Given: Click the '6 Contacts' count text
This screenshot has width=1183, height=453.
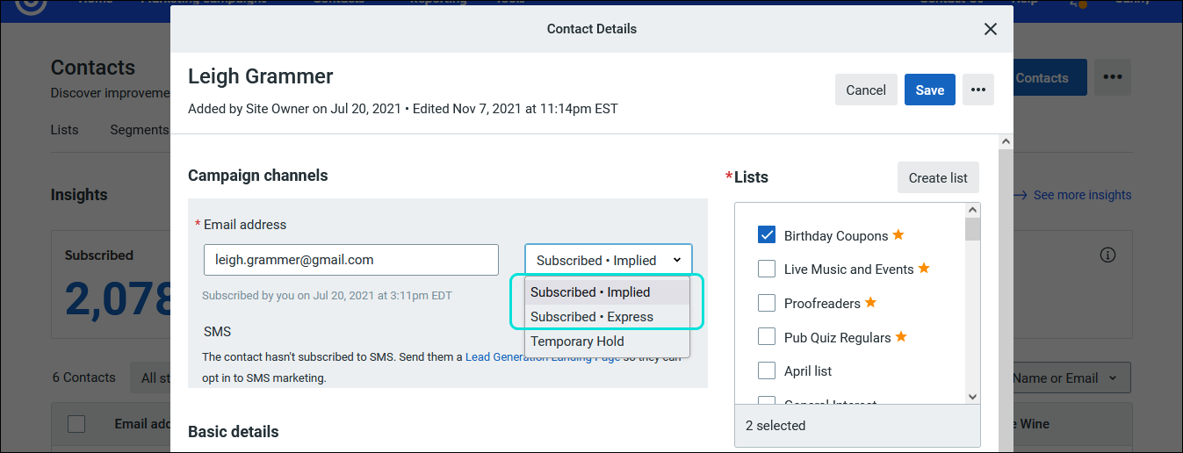Looking at the screenshot, I should (x=83, y=377).
